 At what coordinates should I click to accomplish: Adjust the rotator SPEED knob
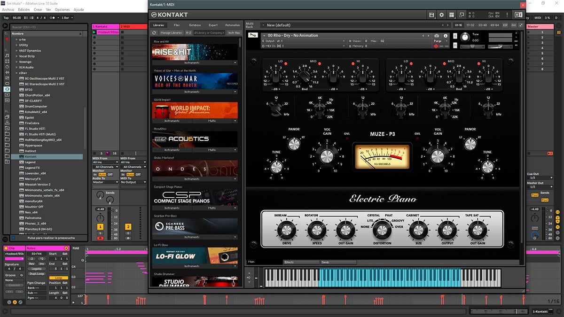[316, 230]
